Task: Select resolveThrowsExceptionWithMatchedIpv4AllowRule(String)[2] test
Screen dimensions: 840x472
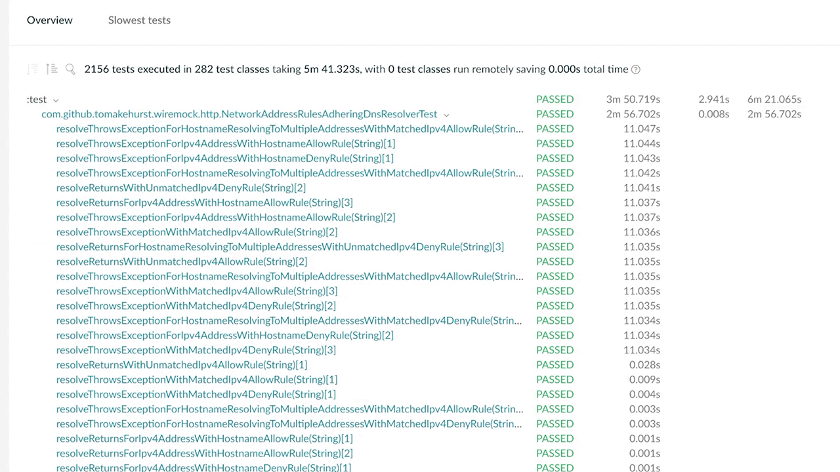Action: [196, 232]
